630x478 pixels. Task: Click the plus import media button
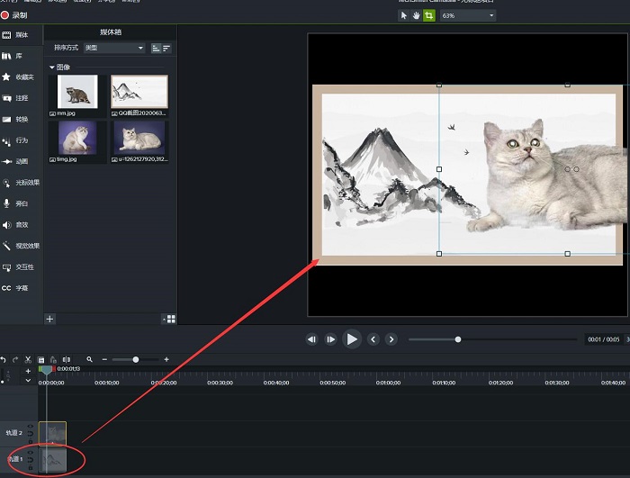click(x=49, y=319)
